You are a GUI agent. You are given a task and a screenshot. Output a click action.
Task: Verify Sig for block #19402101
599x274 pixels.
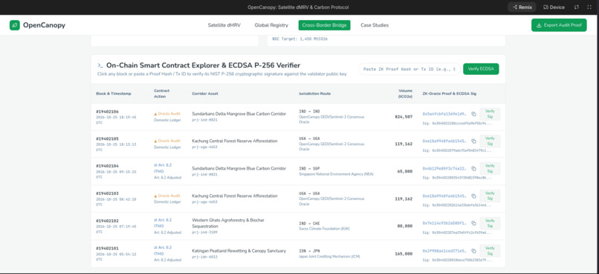tap(490, 251)
